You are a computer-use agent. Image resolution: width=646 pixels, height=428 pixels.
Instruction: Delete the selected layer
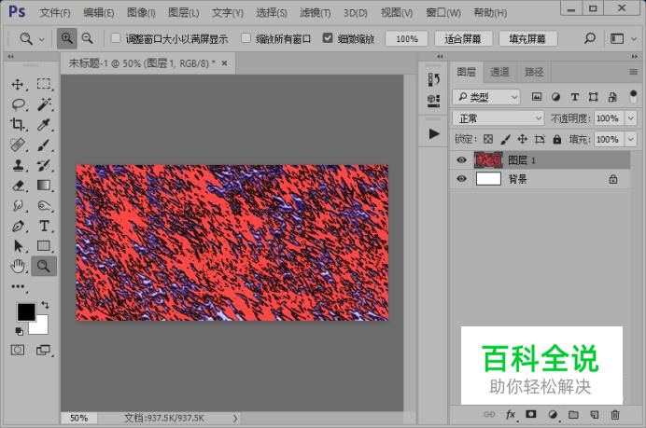click(615, 414)
